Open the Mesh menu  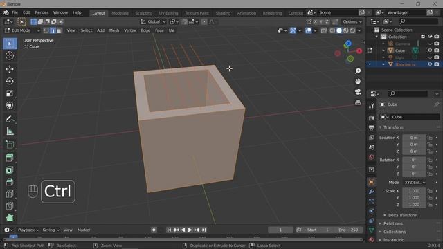[114, 30]
